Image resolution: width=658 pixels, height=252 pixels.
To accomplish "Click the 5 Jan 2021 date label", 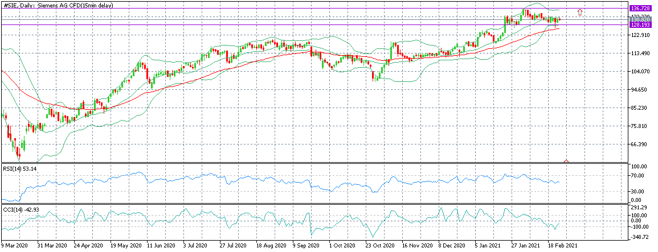I will click(488, 246).
